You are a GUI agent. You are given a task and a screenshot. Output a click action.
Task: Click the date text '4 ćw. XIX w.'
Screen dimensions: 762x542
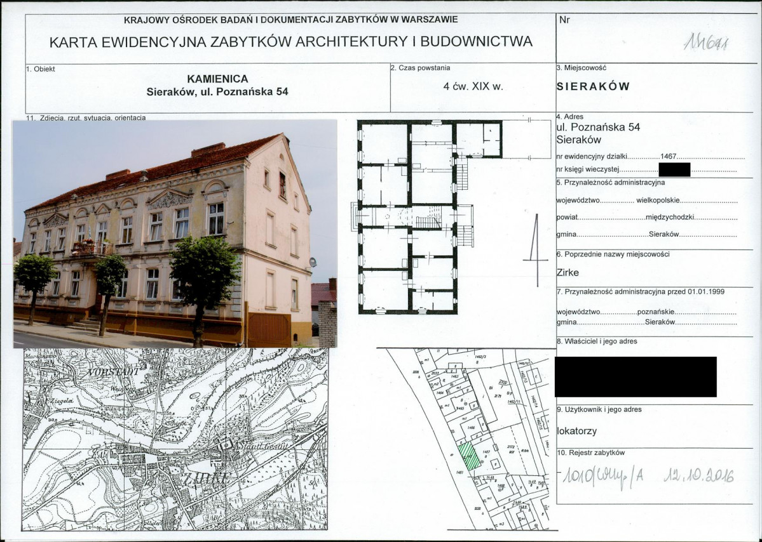tap(473, 87)
